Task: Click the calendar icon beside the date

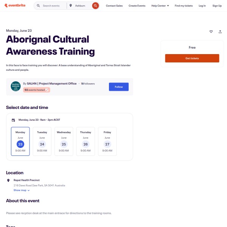Action: (x=13, y=120)
